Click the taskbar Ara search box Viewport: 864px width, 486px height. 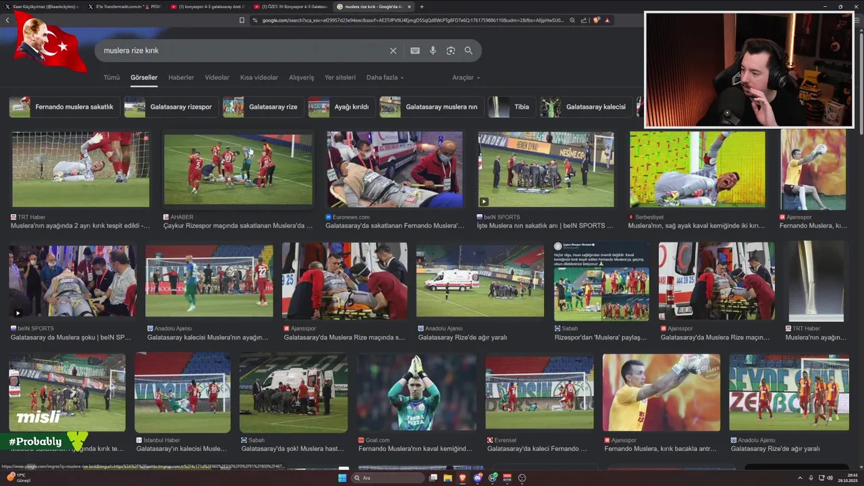[x=388, y=478]
